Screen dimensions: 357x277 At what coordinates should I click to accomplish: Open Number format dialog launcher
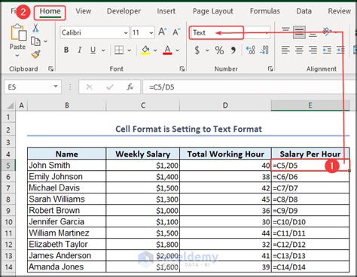(x=270, y=68)
